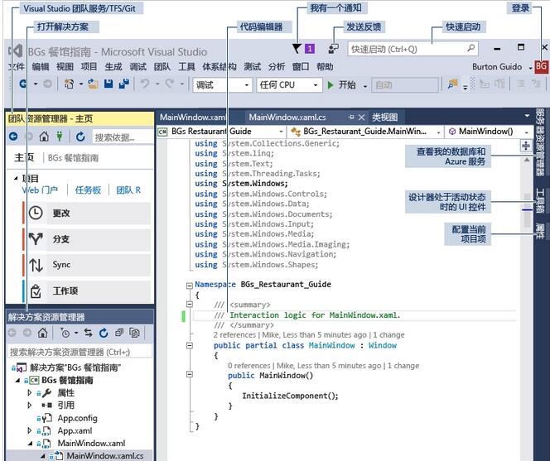Screen dimensions: 550x461
Task: Toggle the pin on MainWindow.xaml.cs tab
Action: coord(351,117)
